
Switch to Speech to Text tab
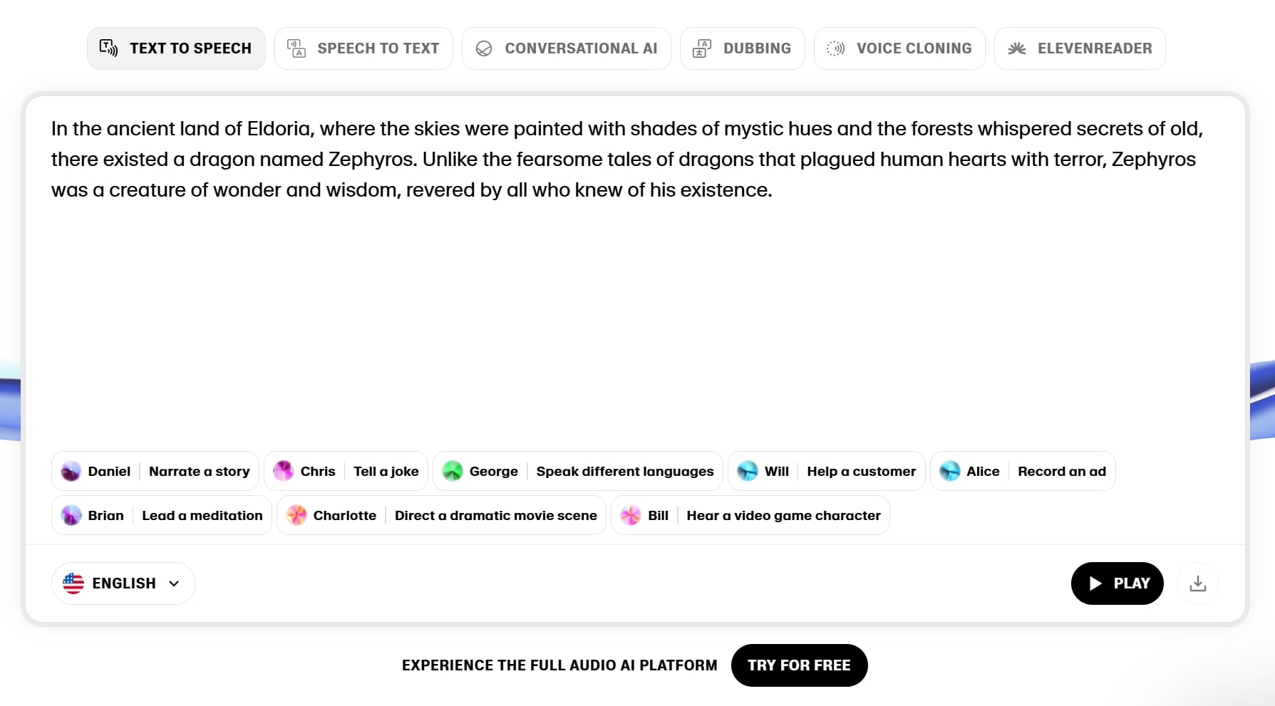coord(363,48)
